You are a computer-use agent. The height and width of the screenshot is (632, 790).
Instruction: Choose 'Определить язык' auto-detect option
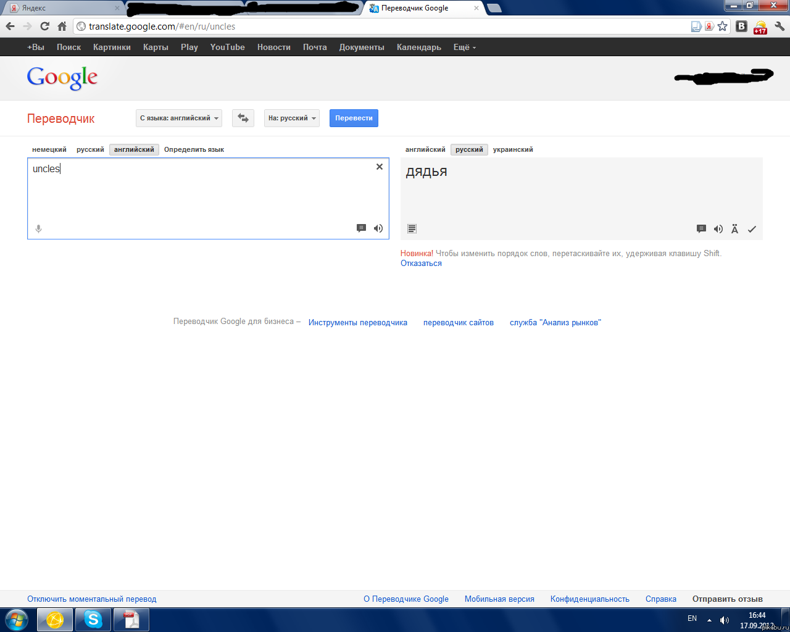tap(194, 149)
